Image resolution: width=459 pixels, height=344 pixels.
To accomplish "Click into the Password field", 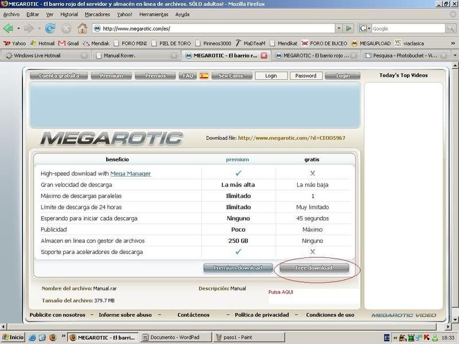I will (306, 76).
